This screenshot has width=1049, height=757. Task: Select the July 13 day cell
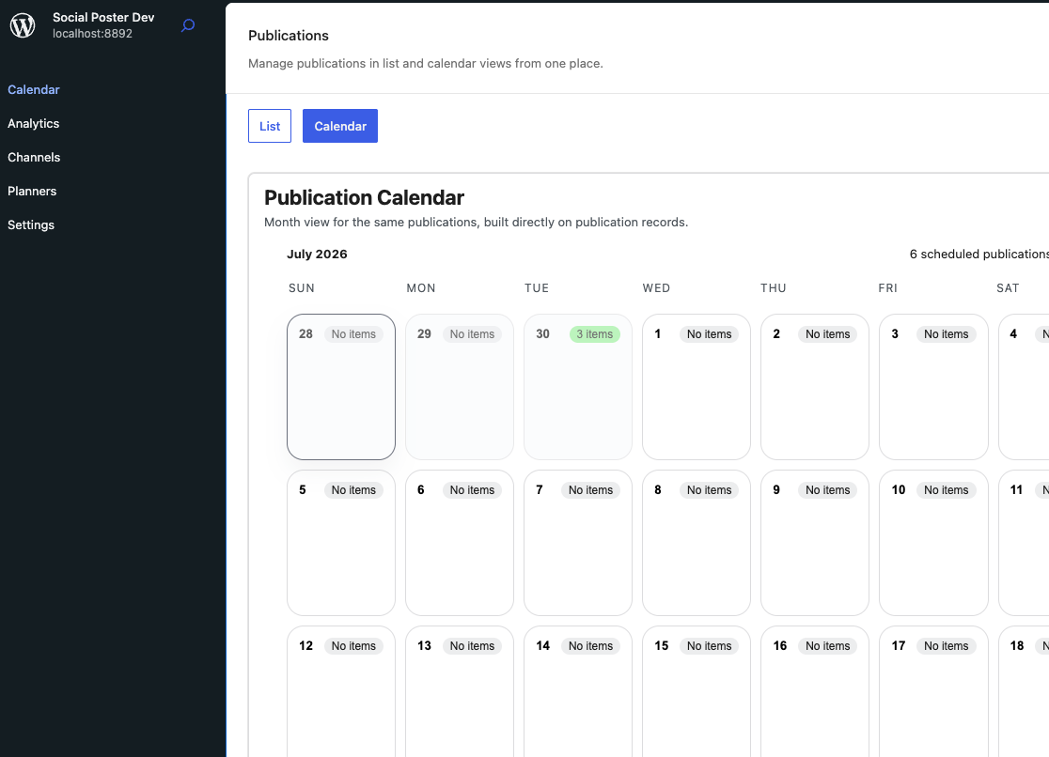[x=460, y=691]
